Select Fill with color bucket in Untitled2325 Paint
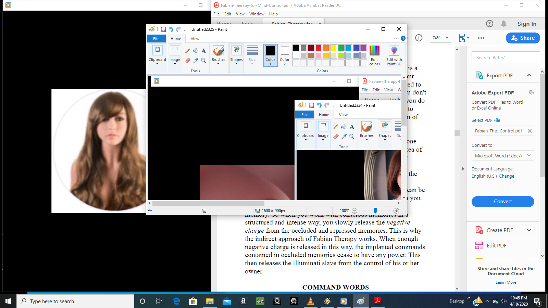Image resolution: width=548 pixels, height=308 pixels. coord(196,51)
